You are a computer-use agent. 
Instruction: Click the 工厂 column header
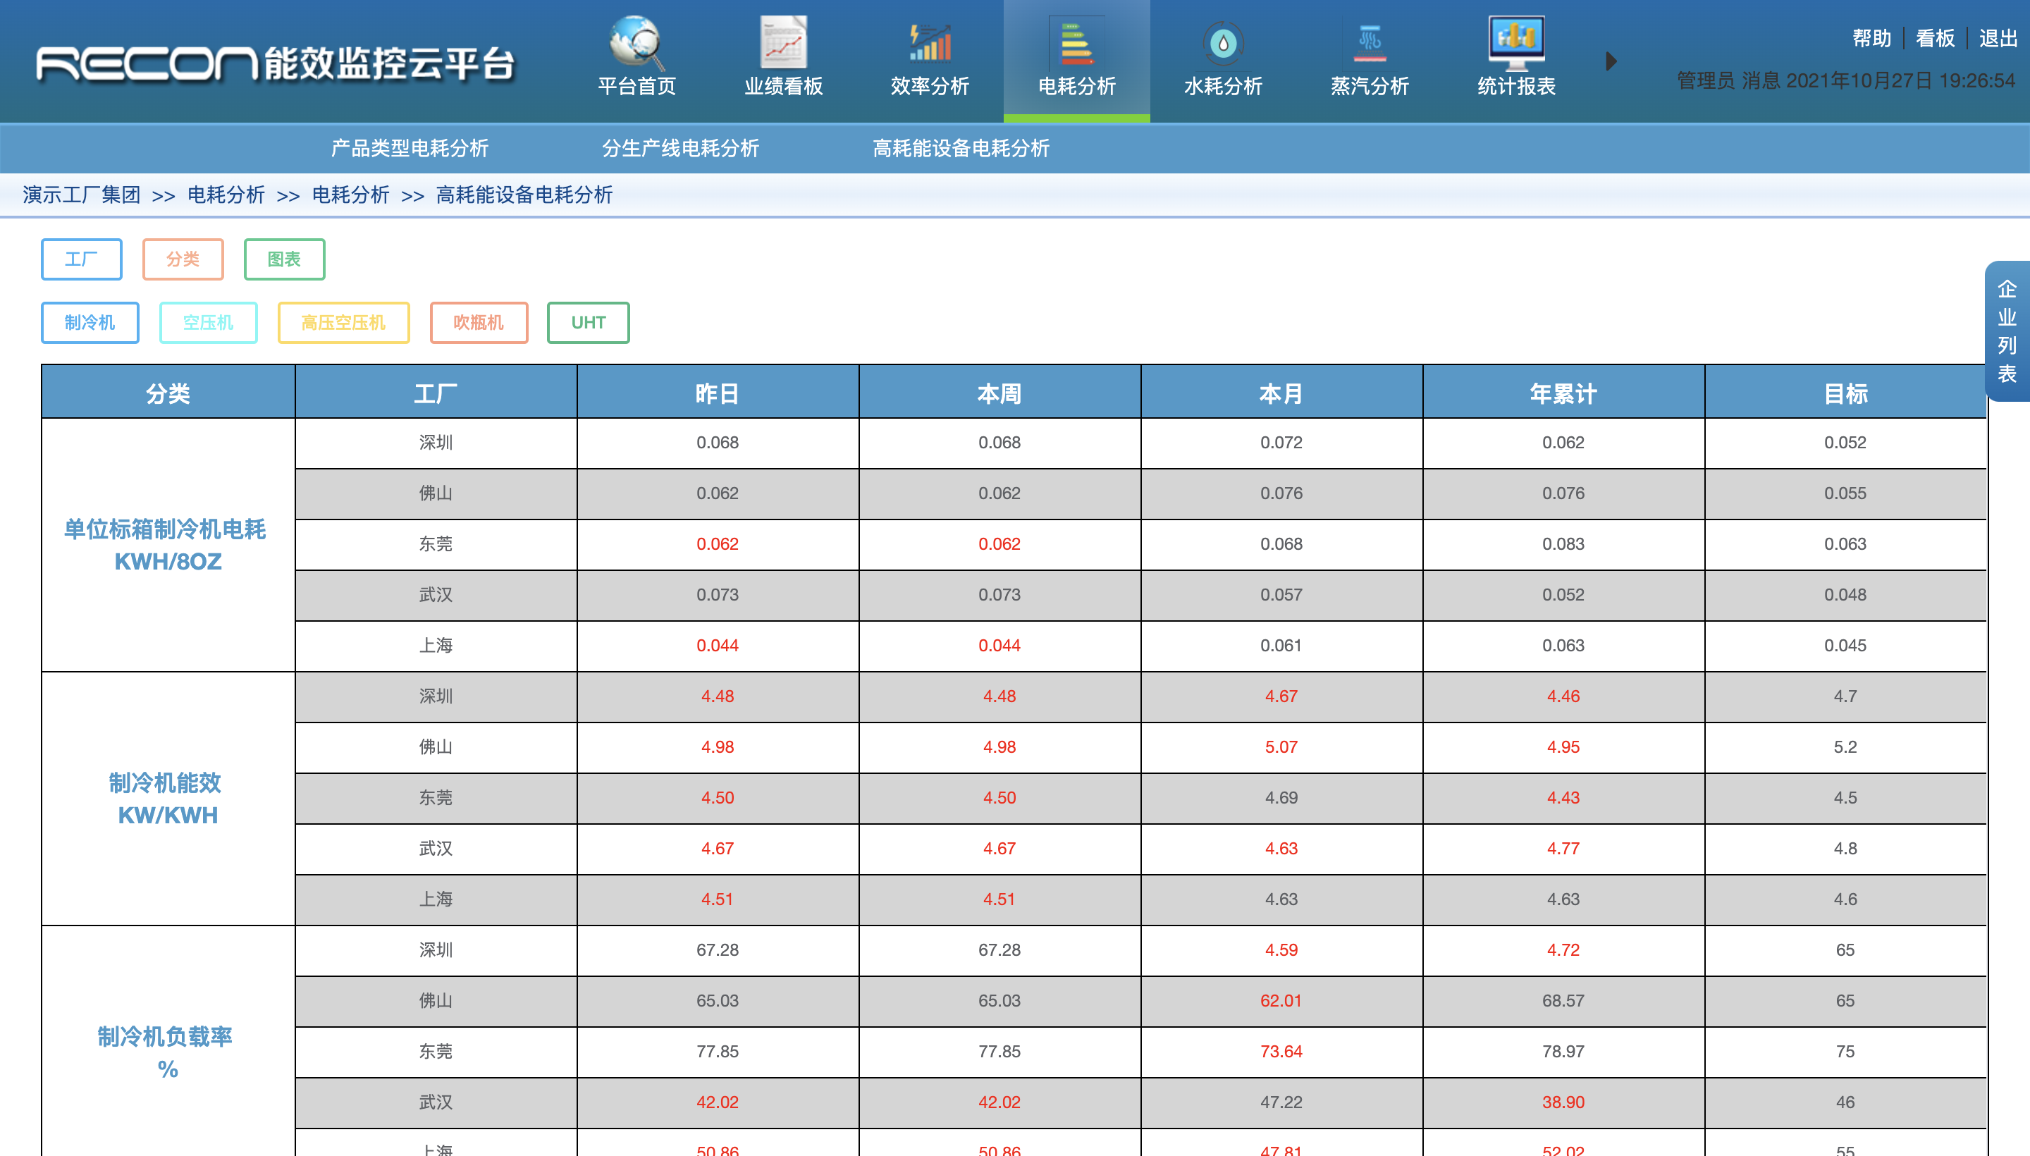pyautogui.click(x=436, y=392)
